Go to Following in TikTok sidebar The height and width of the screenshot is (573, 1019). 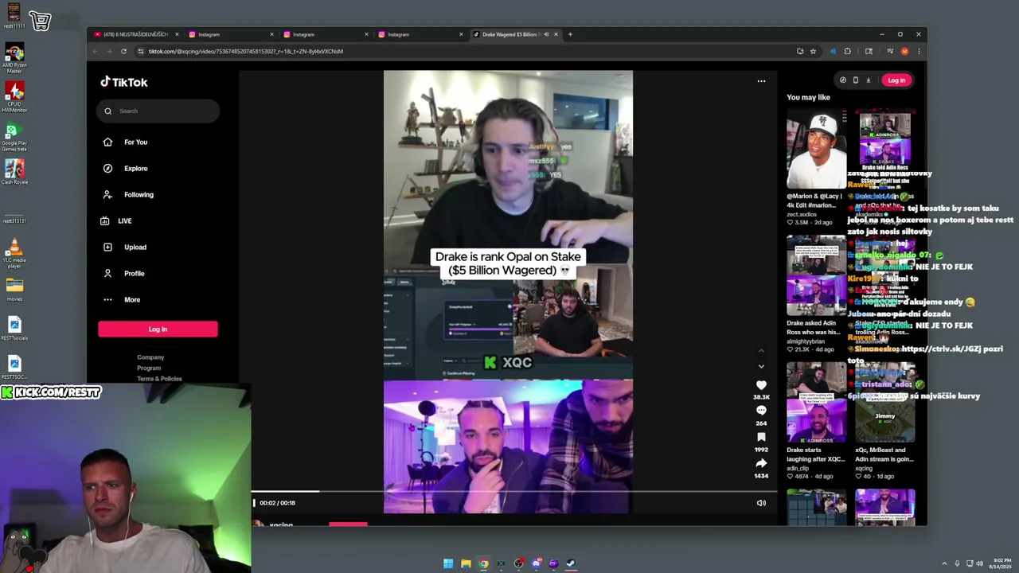click(x=128, y=194)
